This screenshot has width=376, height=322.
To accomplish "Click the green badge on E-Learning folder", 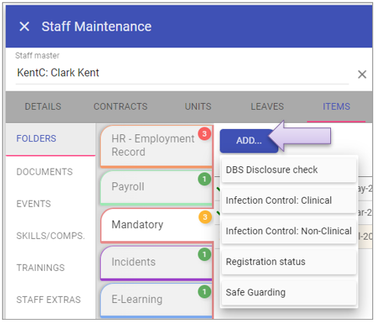I will [x=204, y=292].
